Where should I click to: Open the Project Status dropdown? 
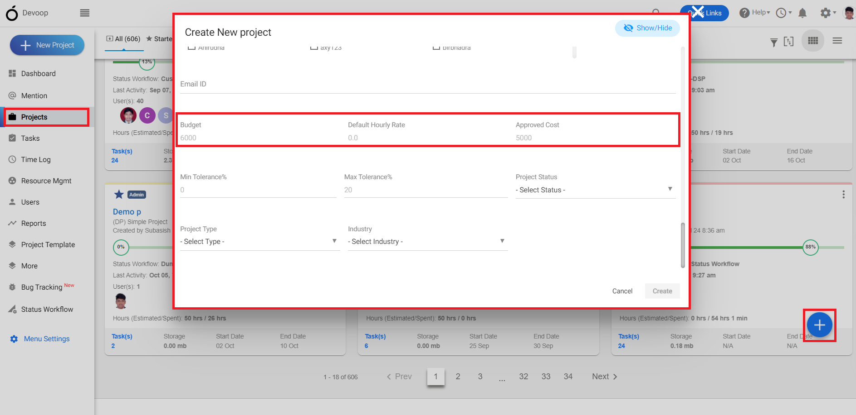(x=596, y=190)
